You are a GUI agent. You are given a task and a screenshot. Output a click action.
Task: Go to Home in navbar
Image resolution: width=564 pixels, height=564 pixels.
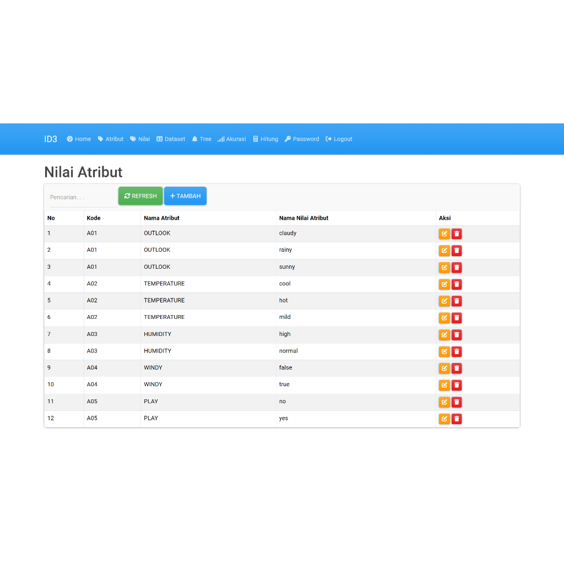(79, 139)
